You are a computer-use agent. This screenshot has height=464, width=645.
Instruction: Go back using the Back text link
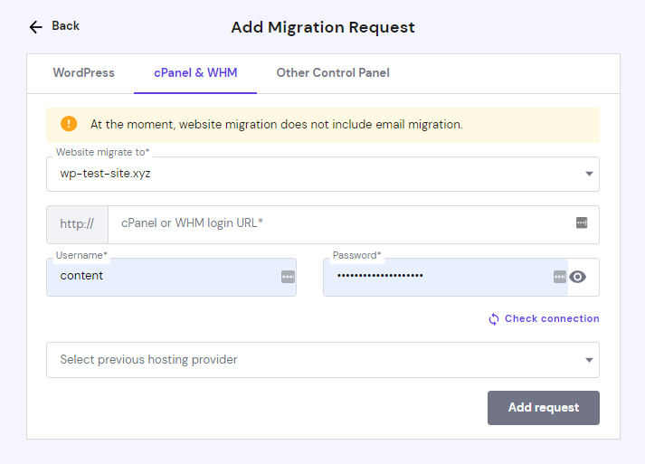tap(66, 26)
